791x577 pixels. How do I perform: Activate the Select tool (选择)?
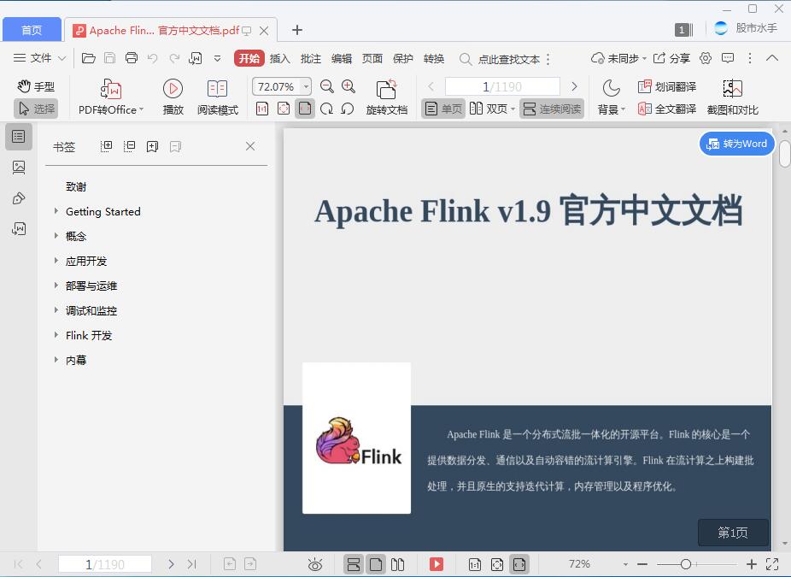click(36, 109)
